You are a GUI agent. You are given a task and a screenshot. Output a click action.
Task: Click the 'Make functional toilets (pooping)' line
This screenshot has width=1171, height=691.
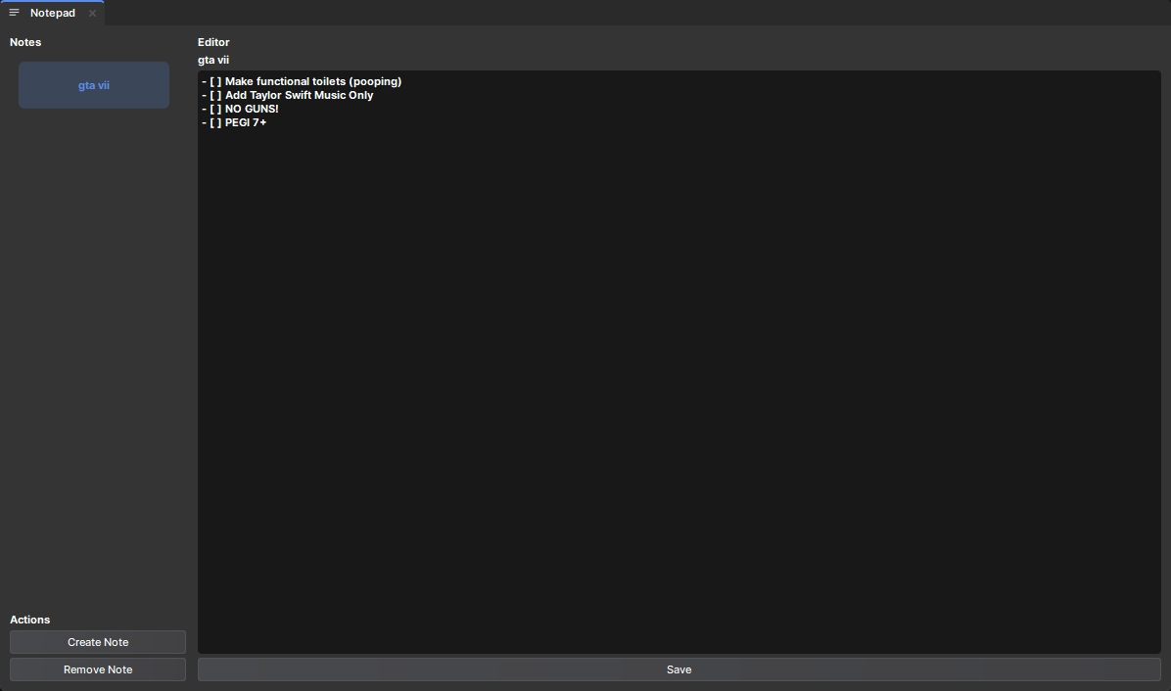302,81
